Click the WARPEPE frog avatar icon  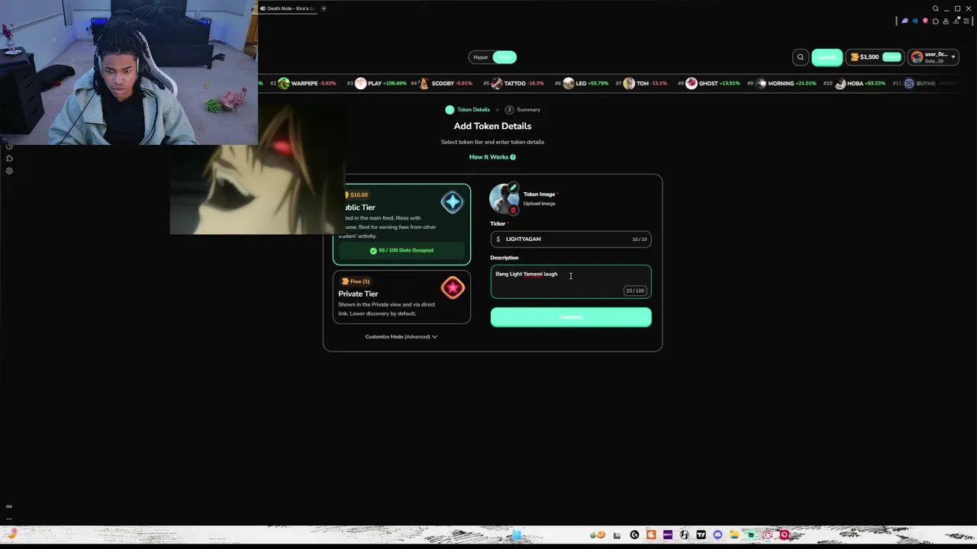[284, 83]
